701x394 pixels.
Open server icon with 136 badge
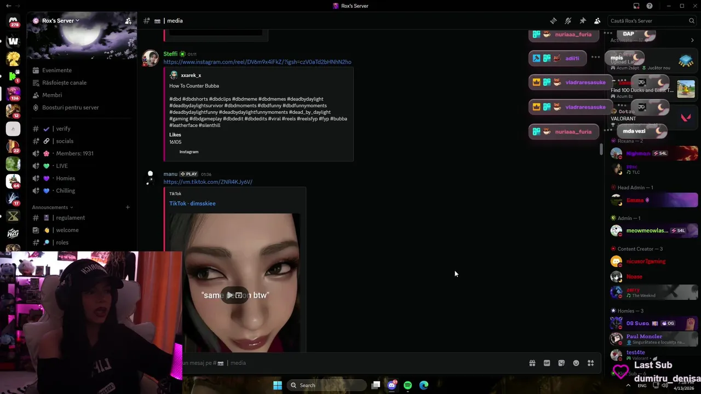click(13, 93)
